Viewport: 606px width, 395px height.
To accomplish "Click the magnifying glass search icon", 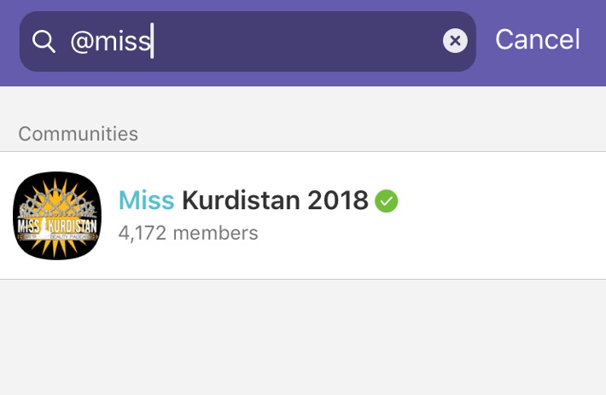I will 44,40.
